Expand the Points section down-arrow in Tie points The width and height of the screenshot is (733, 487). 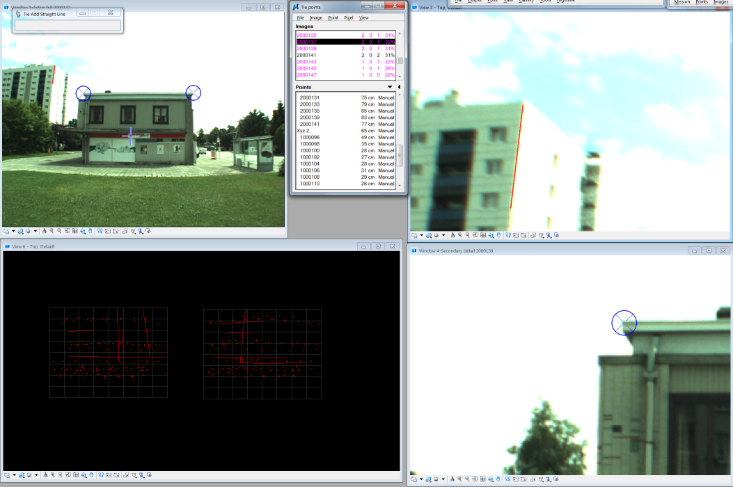click(390, 87)
